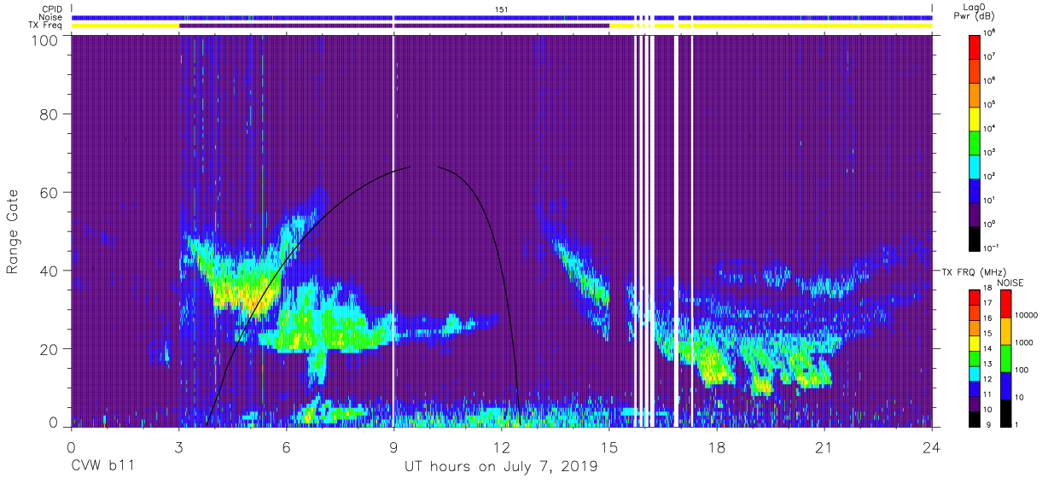Click the '1000' label on NOISE legend
The image size is (1048, 484).
point(1024,344)
